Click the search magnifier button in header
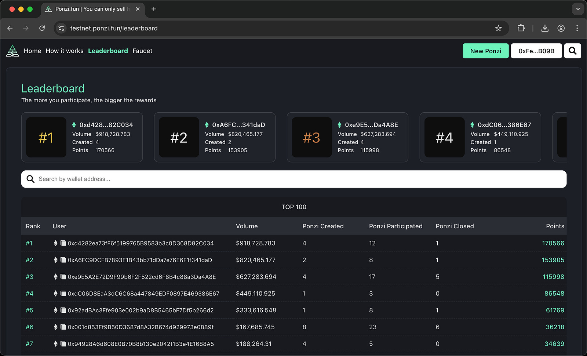 pos(572,51)
